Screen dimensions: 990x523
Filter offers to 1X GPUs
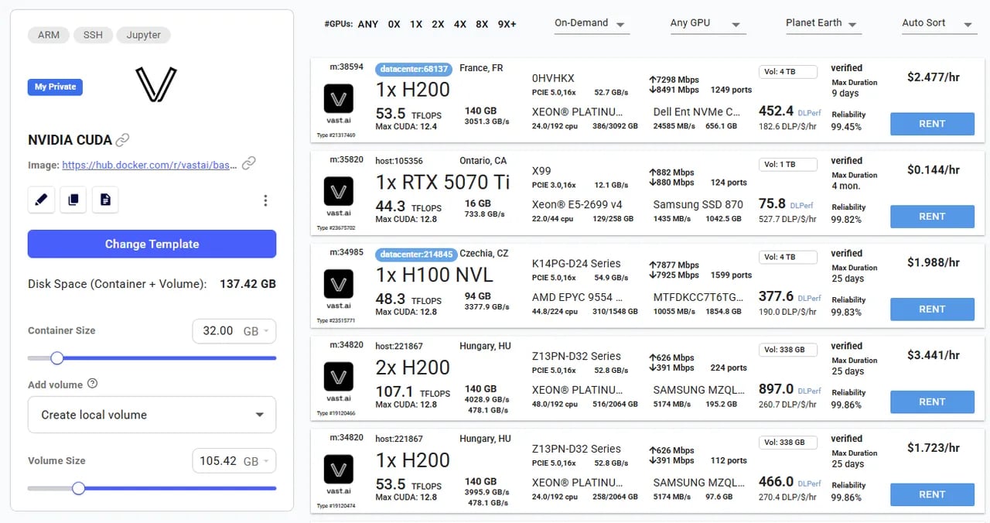[x=416, y=24]
